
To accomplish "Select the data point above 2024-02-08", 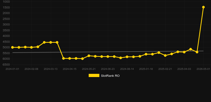I will click(32, 47).
